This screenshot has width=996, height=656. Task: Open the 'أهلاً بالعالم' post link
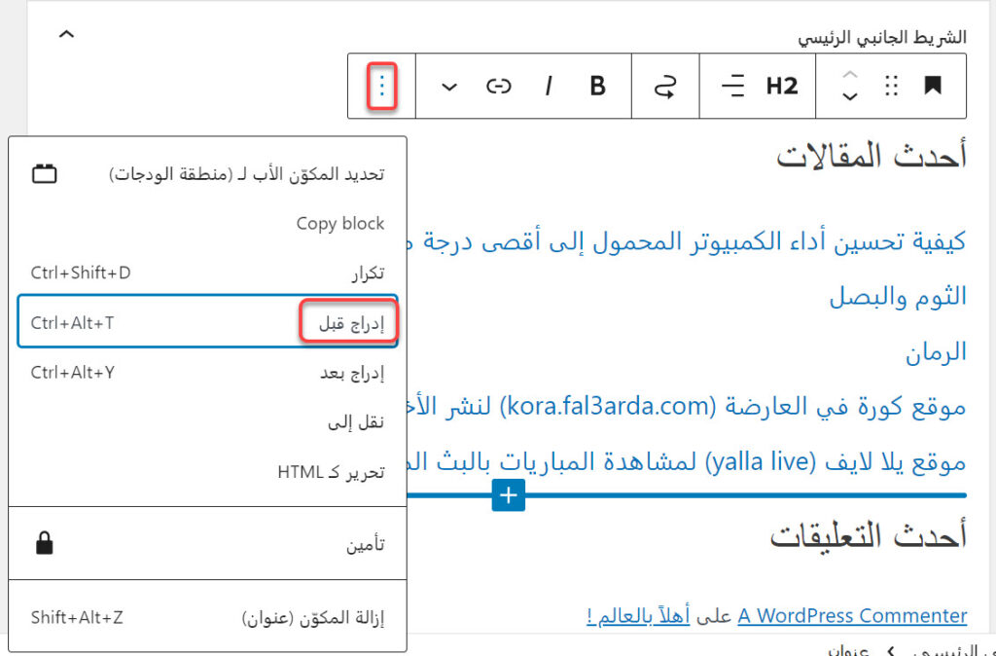[638, 615]
